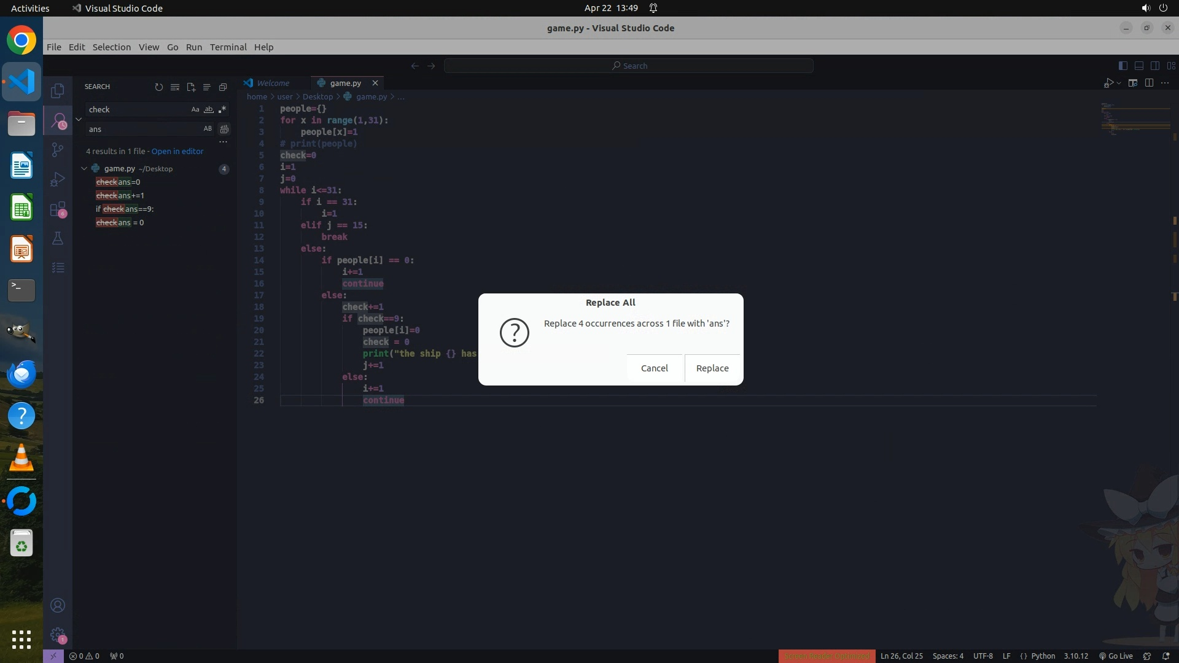Screen dimensions: 1179x663
Task: Toggle Match Whole Word option
Action: pyautogui.click(x=209, y=109)
